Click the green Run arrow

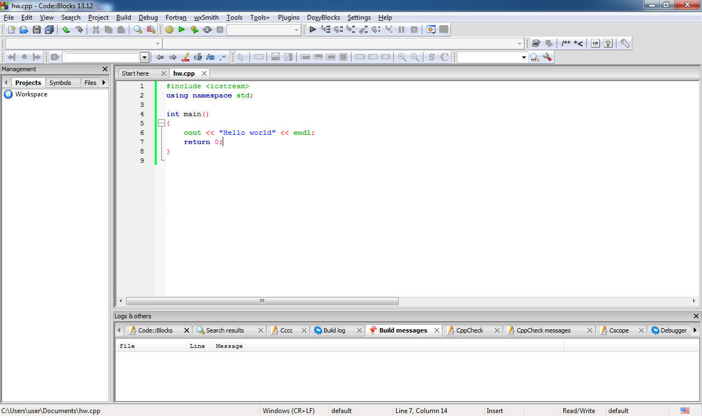tap(182, 30)
